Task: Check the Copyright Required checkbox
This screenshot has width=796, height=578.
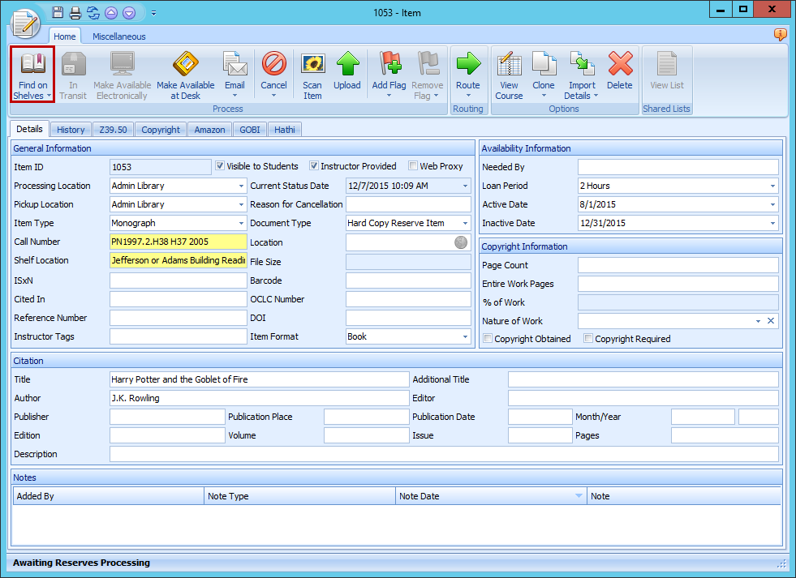Action: [x=588, y=339]
